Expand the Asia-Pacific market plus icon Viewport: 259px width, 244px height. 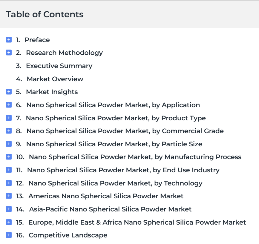pyautogui.click(x=9, y=209)
